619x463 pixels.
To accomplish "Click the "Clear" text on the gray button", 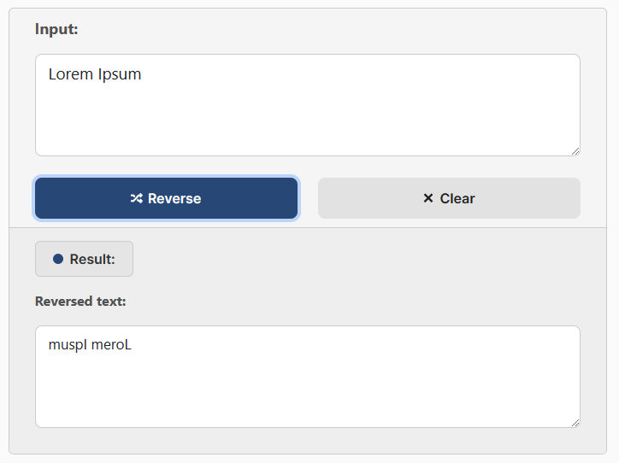I will pyautogui.click(x=457, y=198).
